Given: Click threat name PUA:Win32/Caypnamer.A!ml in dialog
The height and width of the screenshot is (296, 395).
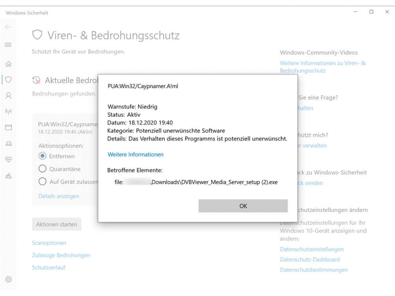Looking at the screenshot, I should tap(143, 86).
